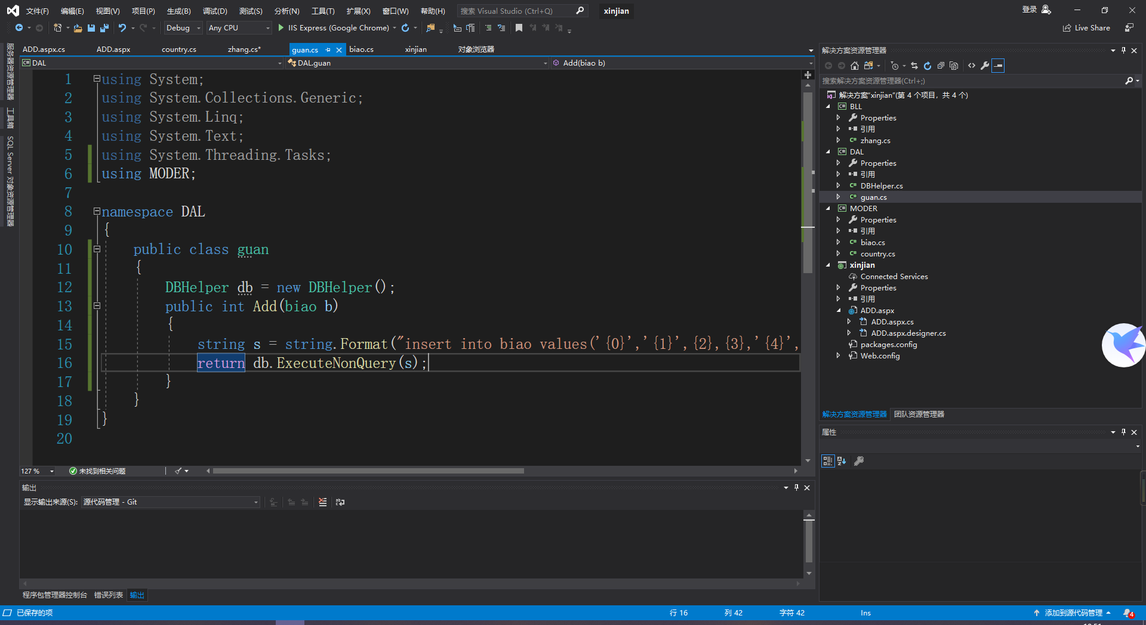Open the Any CPU platform dropdown
Viewport: 1146px width, 625px height.
(239, 28)
